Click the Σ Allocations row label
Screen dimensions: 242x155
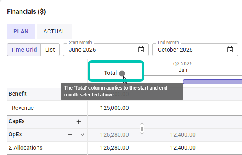point(26,148)
